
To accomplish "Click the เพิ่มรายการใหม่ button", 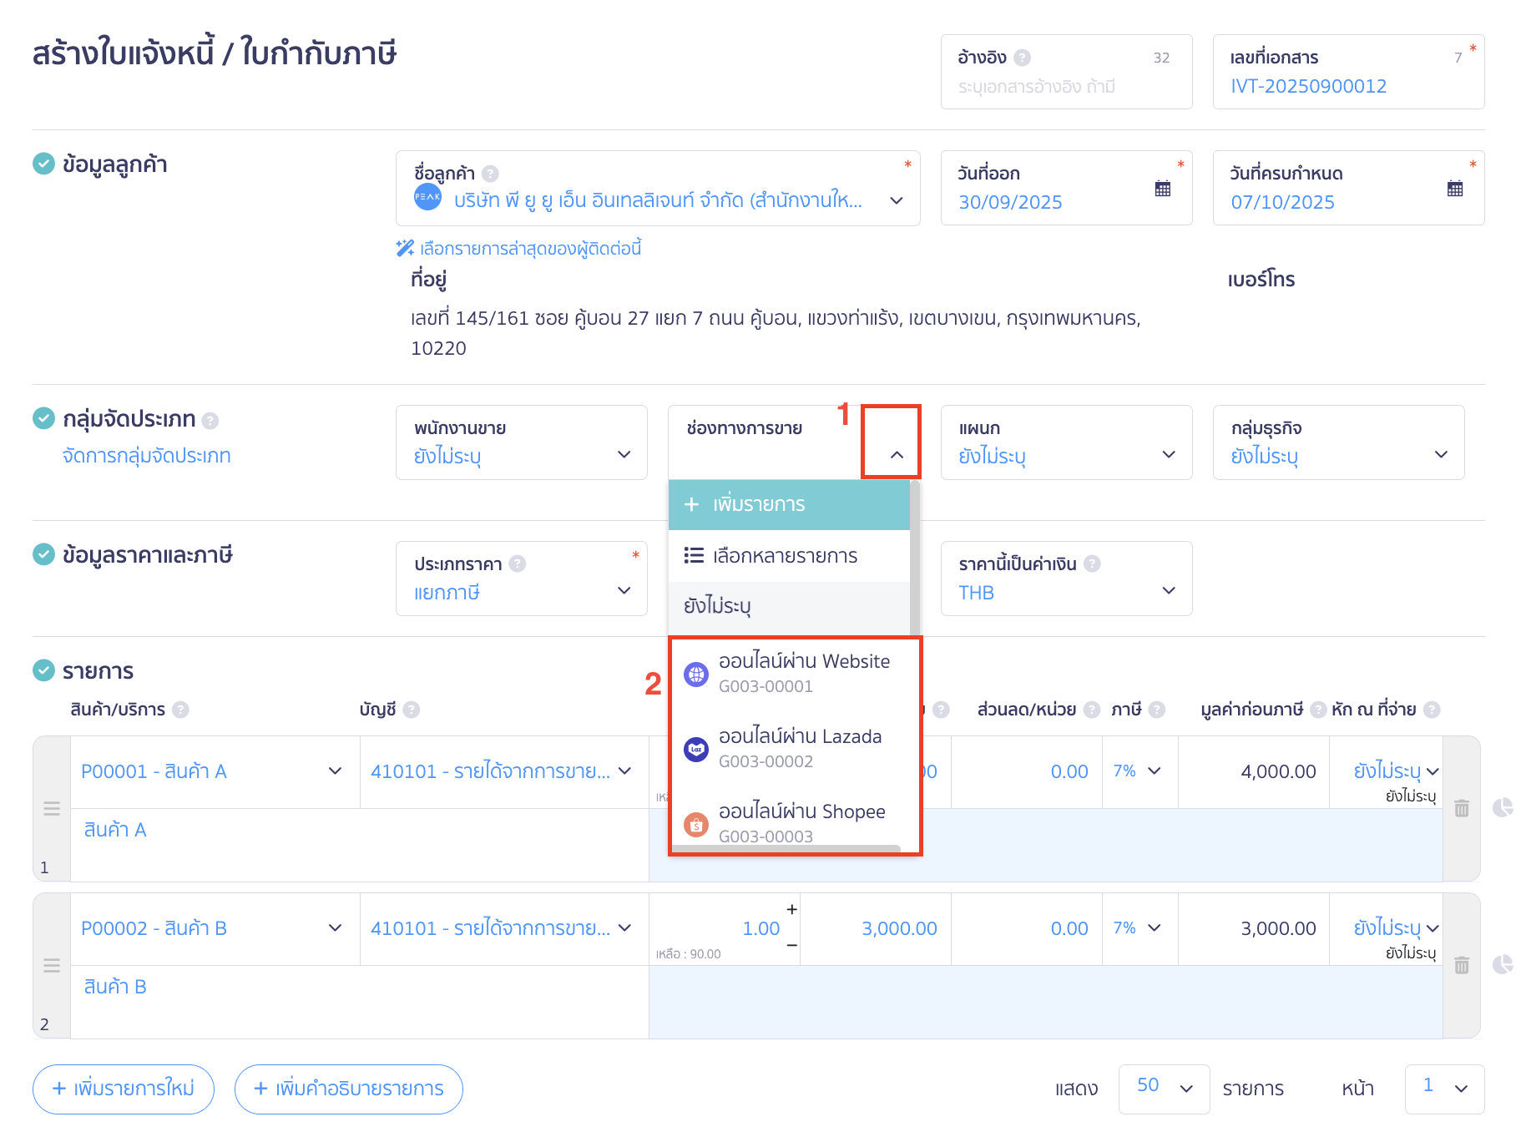I will [123, 1089].
